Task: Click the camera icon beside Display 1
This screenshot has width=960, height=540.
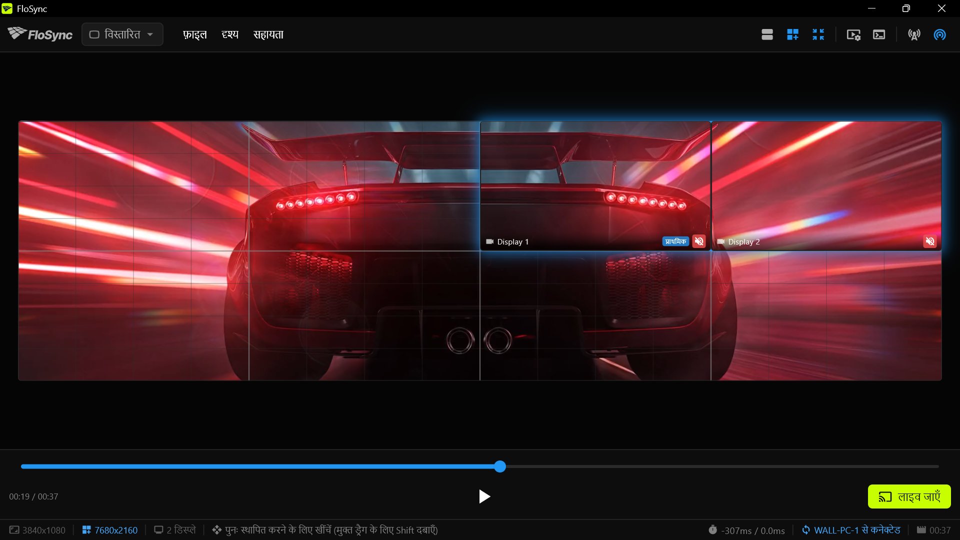Action: 489,241
